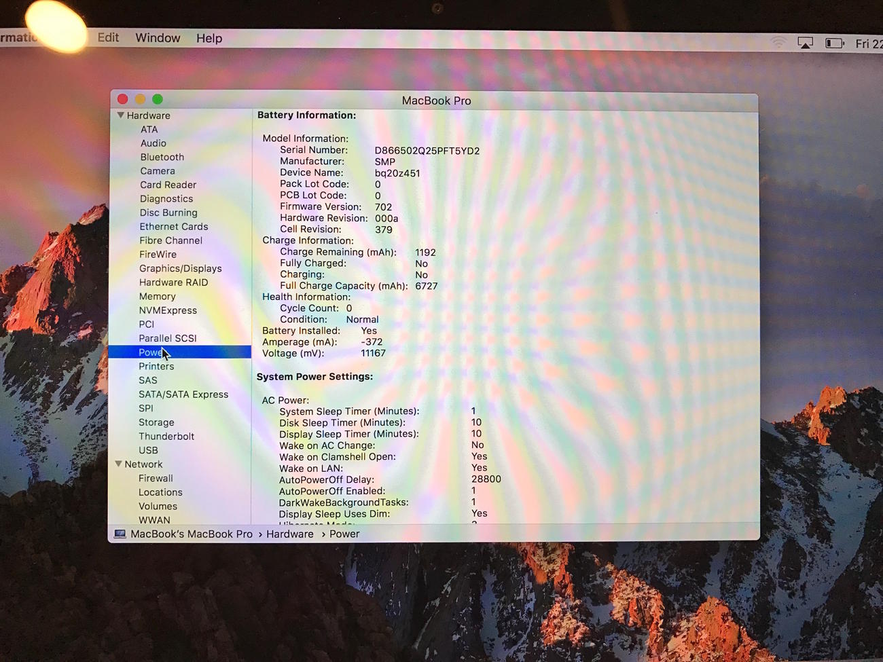The image size is (883, 662).
Task: Select Storage in the sidebar
Action: tap(156, 422)
